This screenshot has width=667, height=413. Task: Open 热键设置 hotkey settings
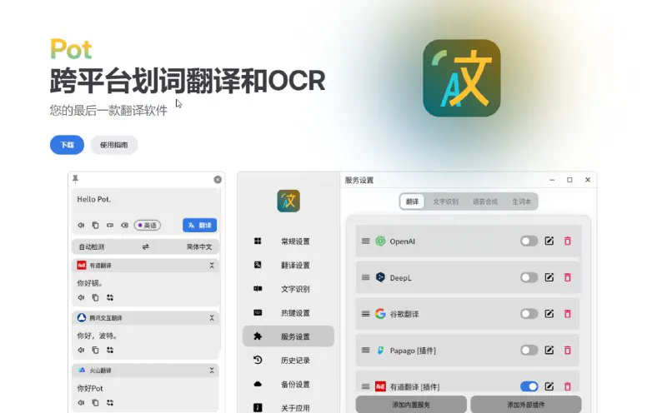288,313
